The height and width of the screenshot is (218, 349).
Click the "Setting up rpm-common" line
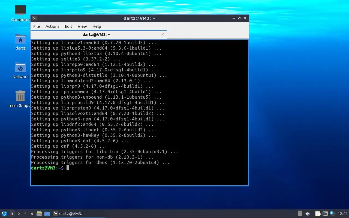(96, 92)
